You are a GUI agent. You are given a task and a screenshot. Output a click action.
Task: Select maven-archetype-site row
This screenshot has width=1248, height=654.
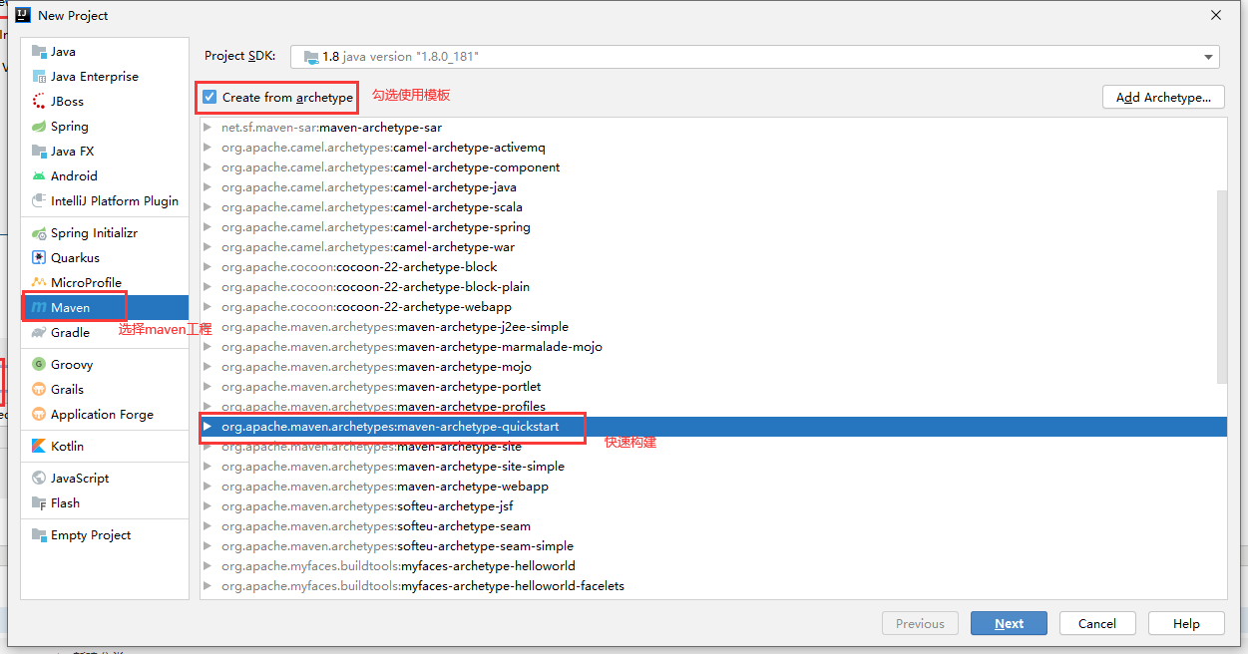[x=713, y=447]
